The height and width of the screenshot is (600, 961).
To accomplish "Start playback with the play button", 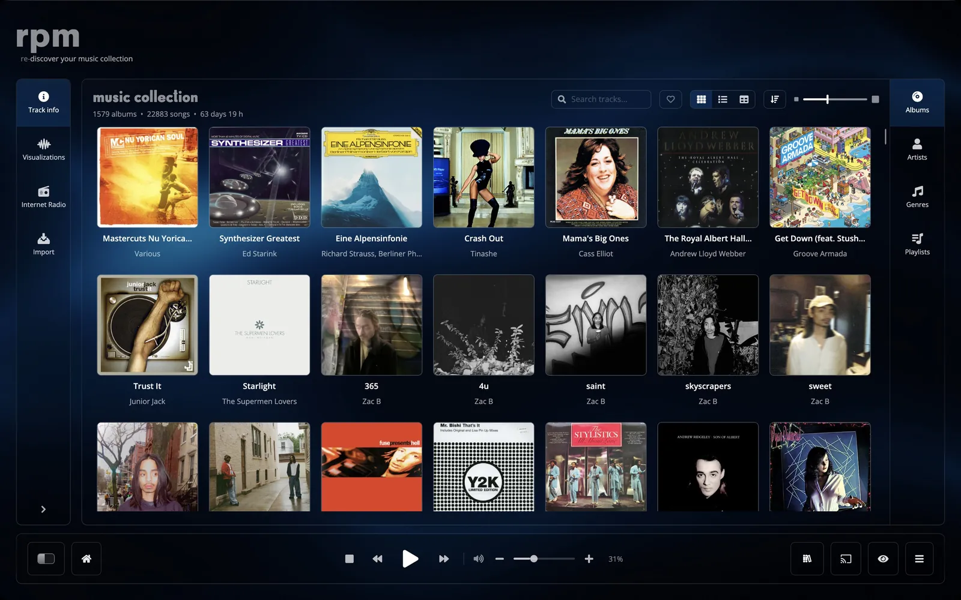I will (x=410, y=559).
